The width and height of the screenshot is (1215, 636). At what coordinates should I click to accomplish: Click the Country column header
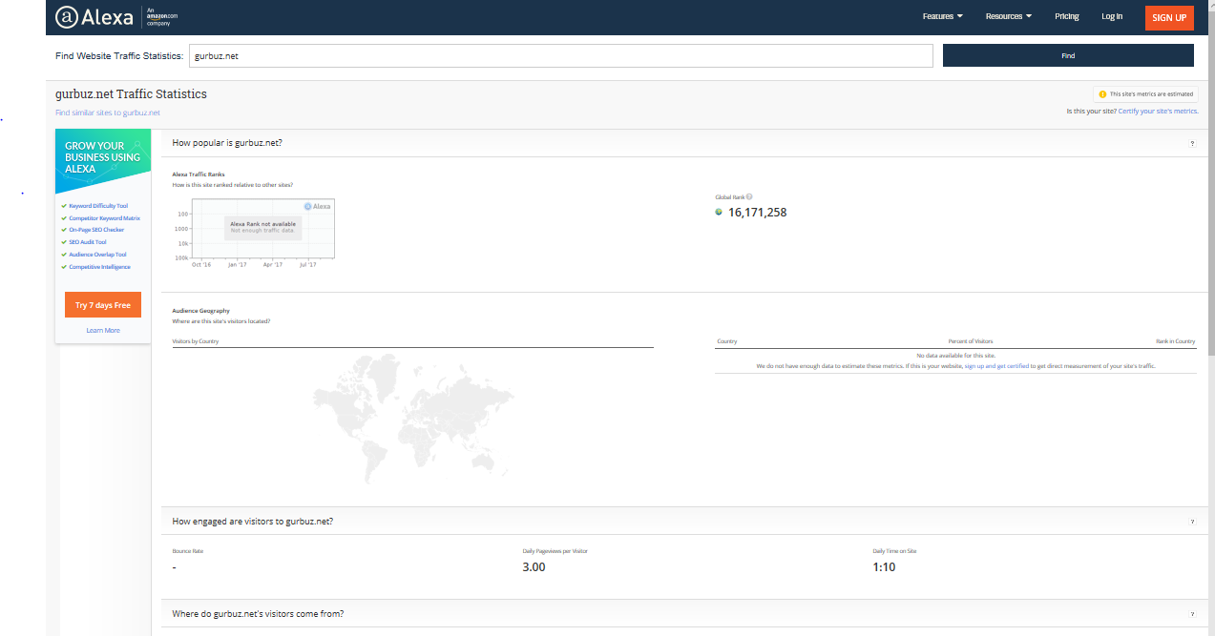click(726, 341)
